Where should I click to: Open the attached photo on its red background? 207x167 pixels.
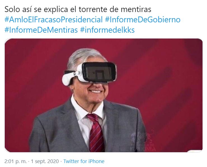(x=103, y=95)
